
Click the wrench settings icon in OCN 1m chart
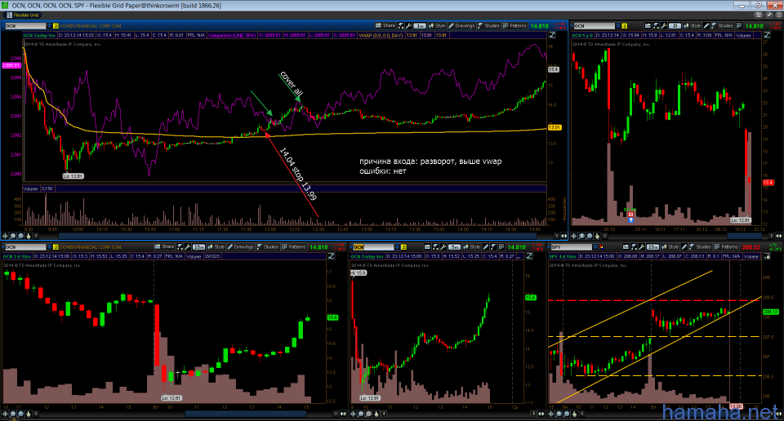coord(408,25)
